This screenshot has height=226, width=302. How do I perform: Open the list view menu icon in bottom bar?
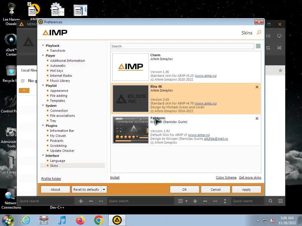pos(180,201)
